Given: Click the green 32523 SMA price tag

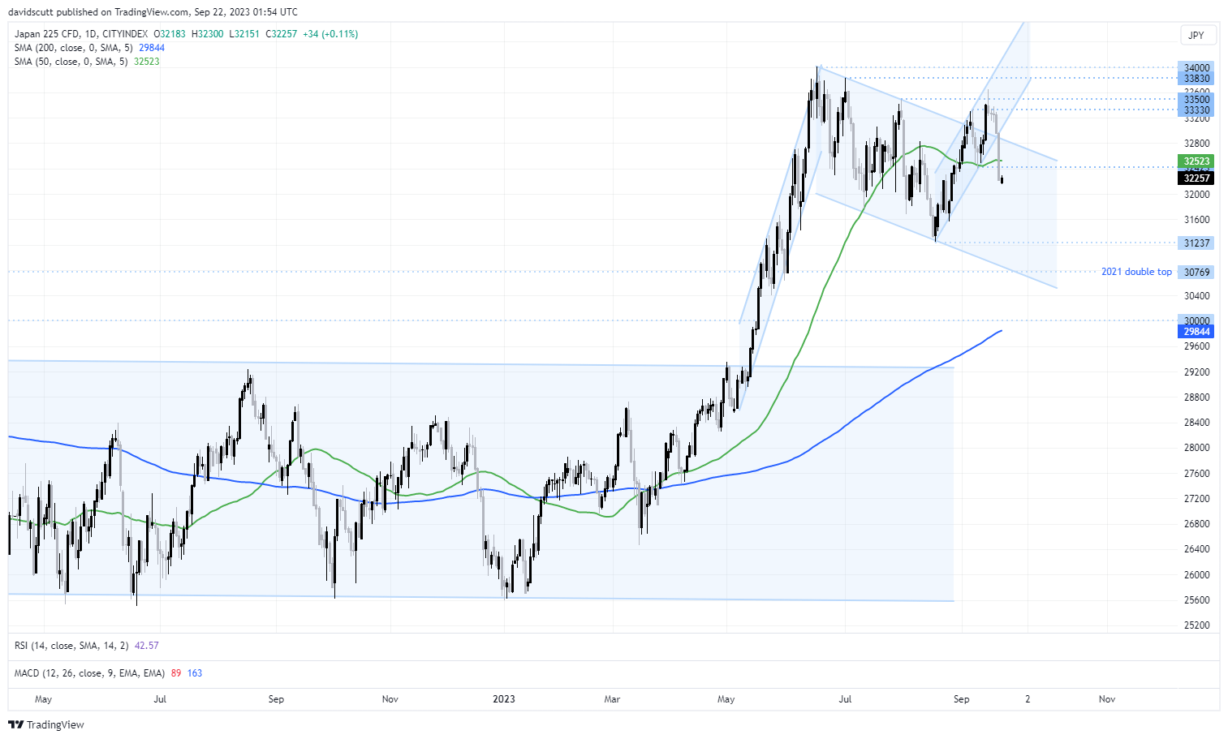Looking at the screenshot, I should tap(1196, 161).
